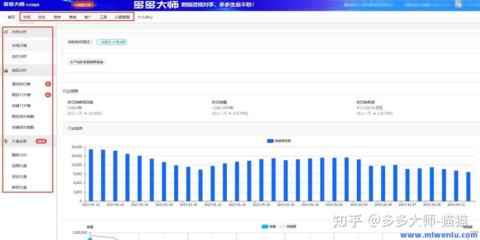
Task: Select the 一级类目 水果生鲜 category tag
Action: point(111,42)
